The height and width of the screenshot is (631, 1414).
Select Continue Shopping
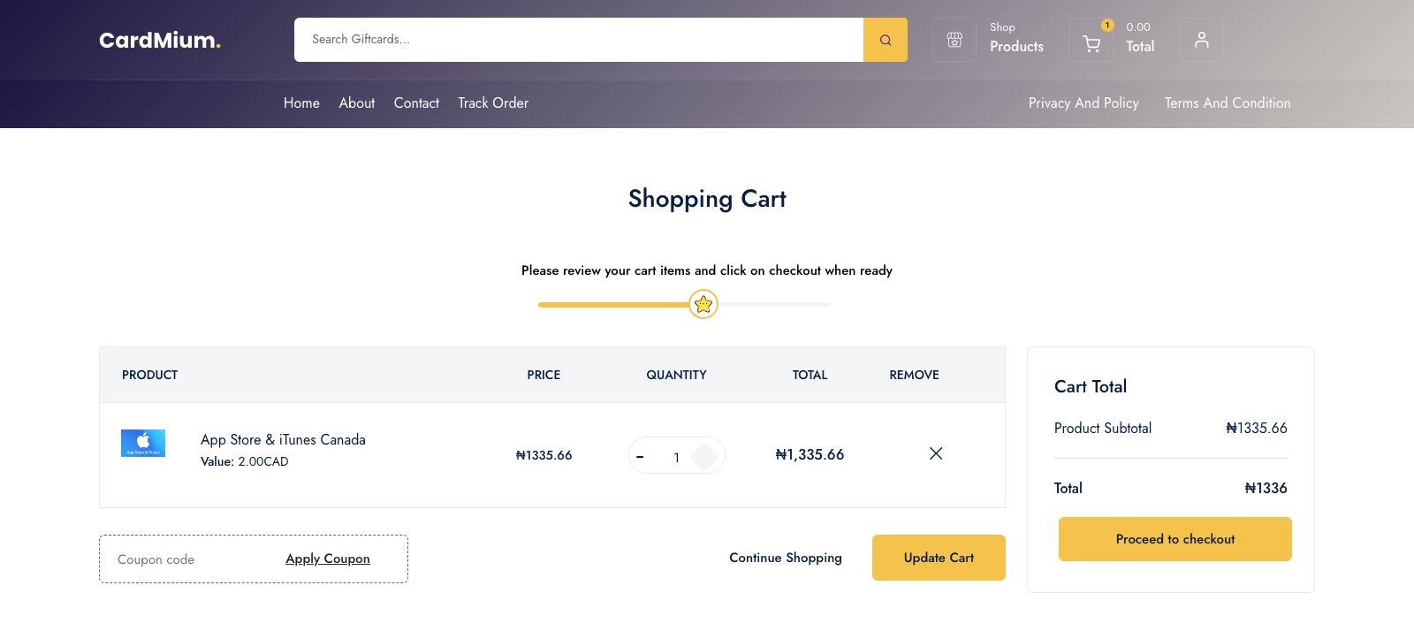785,558
